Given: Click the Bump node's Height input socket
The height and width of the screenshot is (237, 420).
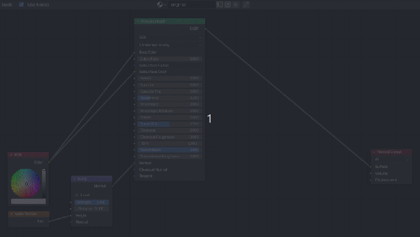Looking at the screenshot, I should [x=71, y=216].
